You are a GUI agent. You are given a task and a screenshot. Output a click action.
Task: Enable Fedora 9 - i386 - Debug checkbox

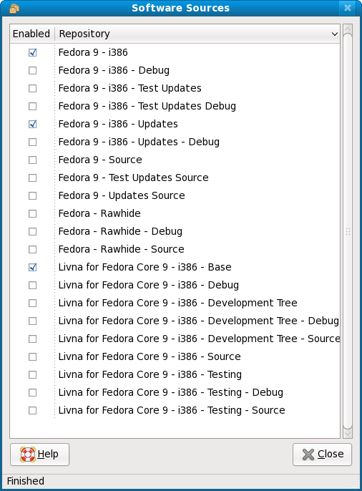pos(32,70)
